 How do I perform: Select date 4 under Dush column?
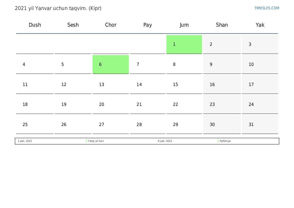click(35, 64)
